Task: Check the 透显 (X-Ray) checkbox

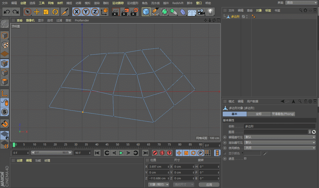Action: click(245, 159)
